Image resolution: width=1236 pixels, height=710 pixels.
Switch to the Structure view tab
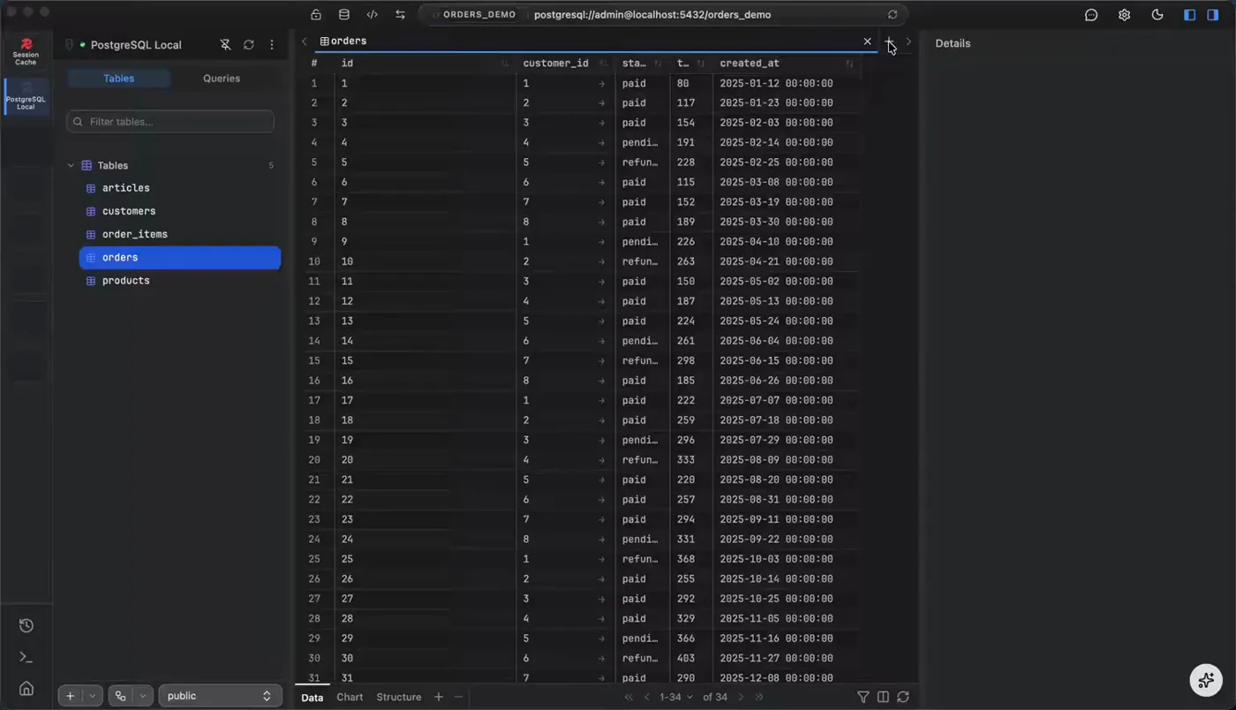[x=399, y=697]
